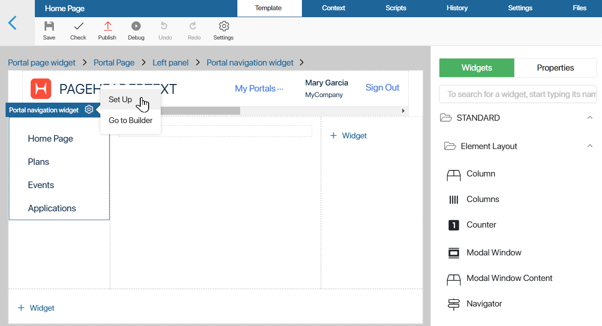The width and height of the screenshot is (602, 326).
Task: Click the chevron after Portal navigation widget
Action: pos(301,62)
